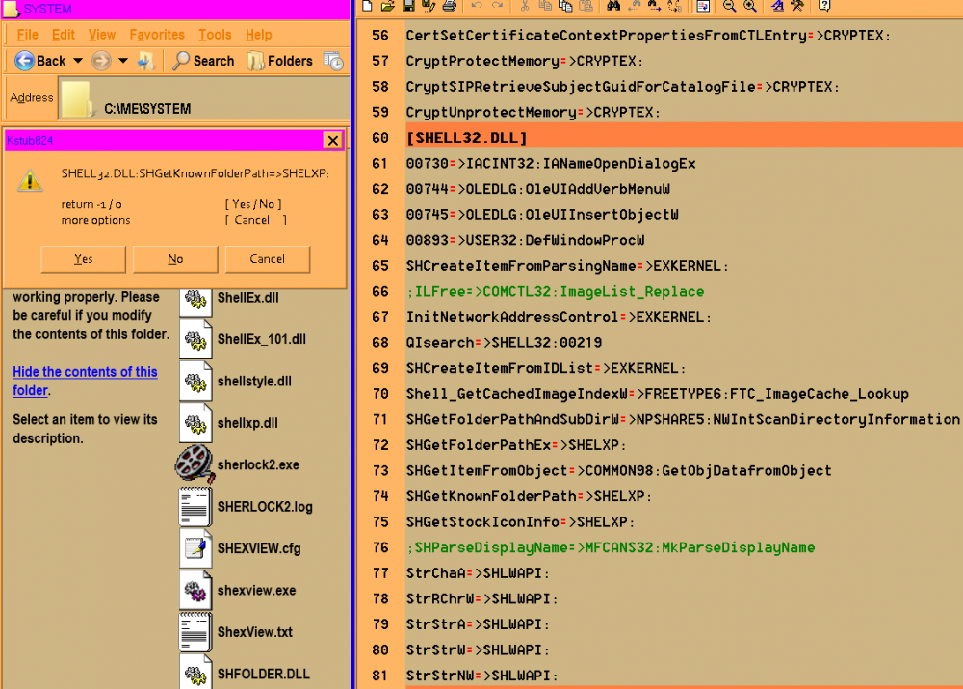Paste from clipboard with the paste icon
This screenshot has height=689, width=963.
pos(586,7)
